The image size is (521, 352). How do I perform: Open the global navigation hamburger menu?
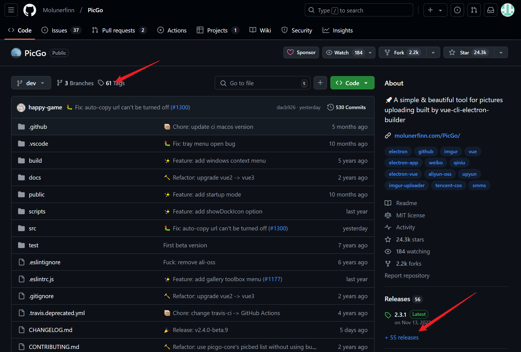(x=11, y=10)
